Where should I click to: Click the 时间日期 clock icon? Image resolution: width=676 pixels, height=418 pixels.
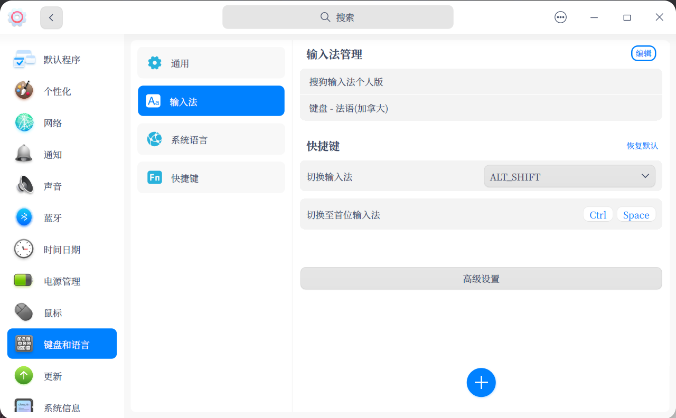click(x=24, y=249)
